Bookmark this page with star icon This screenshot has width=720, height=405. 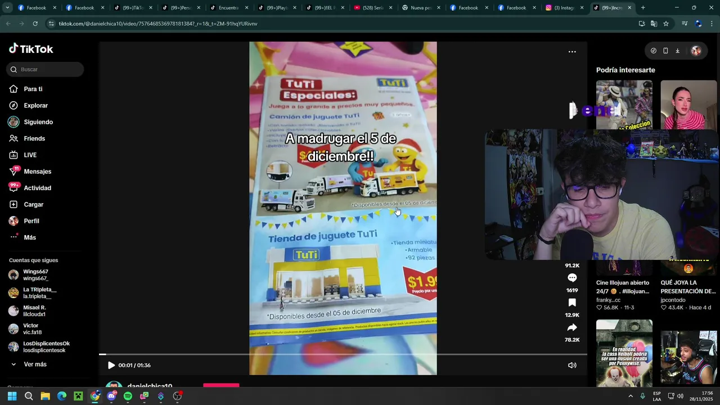666,24
